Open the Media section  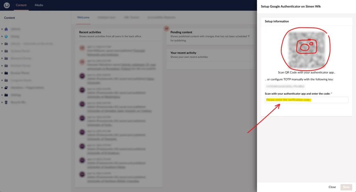pos(39,5)
